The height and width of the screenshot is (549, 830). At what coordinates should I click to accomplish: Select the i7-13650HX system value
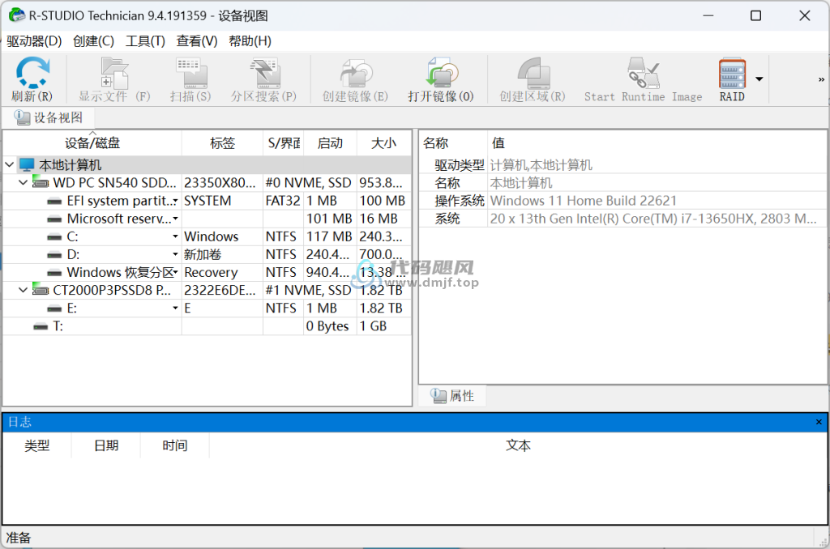(x=653, y=219)
